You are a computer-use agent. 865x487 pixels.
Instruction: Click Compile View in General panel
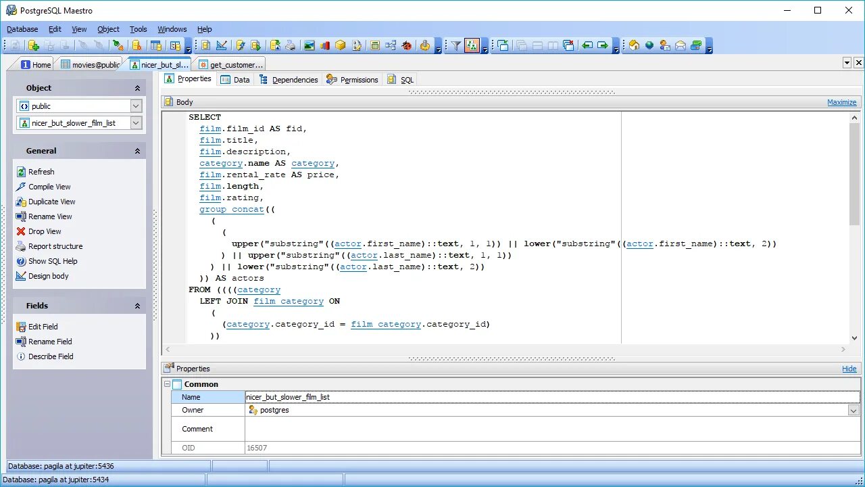(49, 187)
